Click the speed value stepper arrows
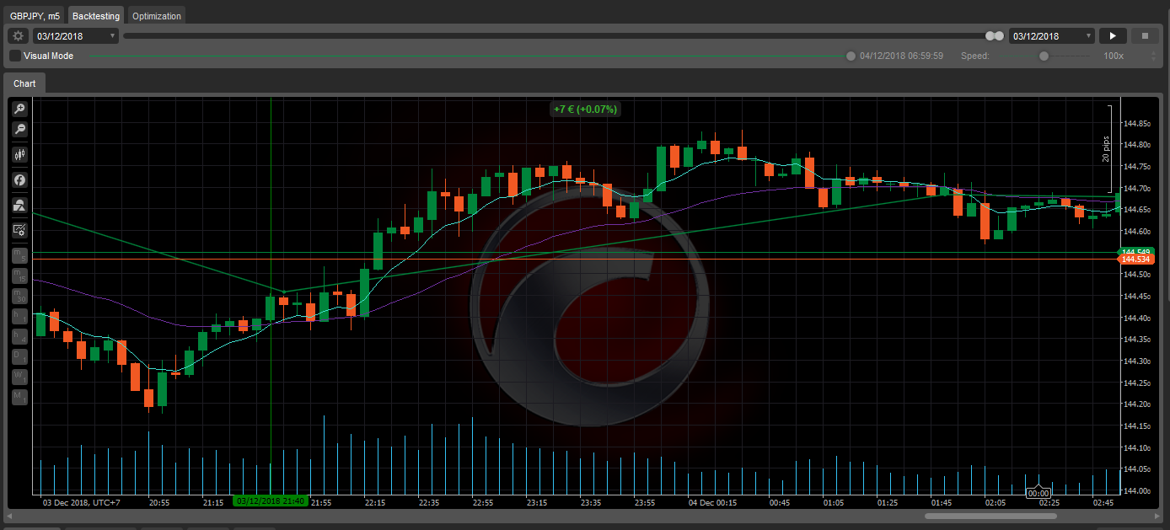1170x530 pixels. (1153, 56)
